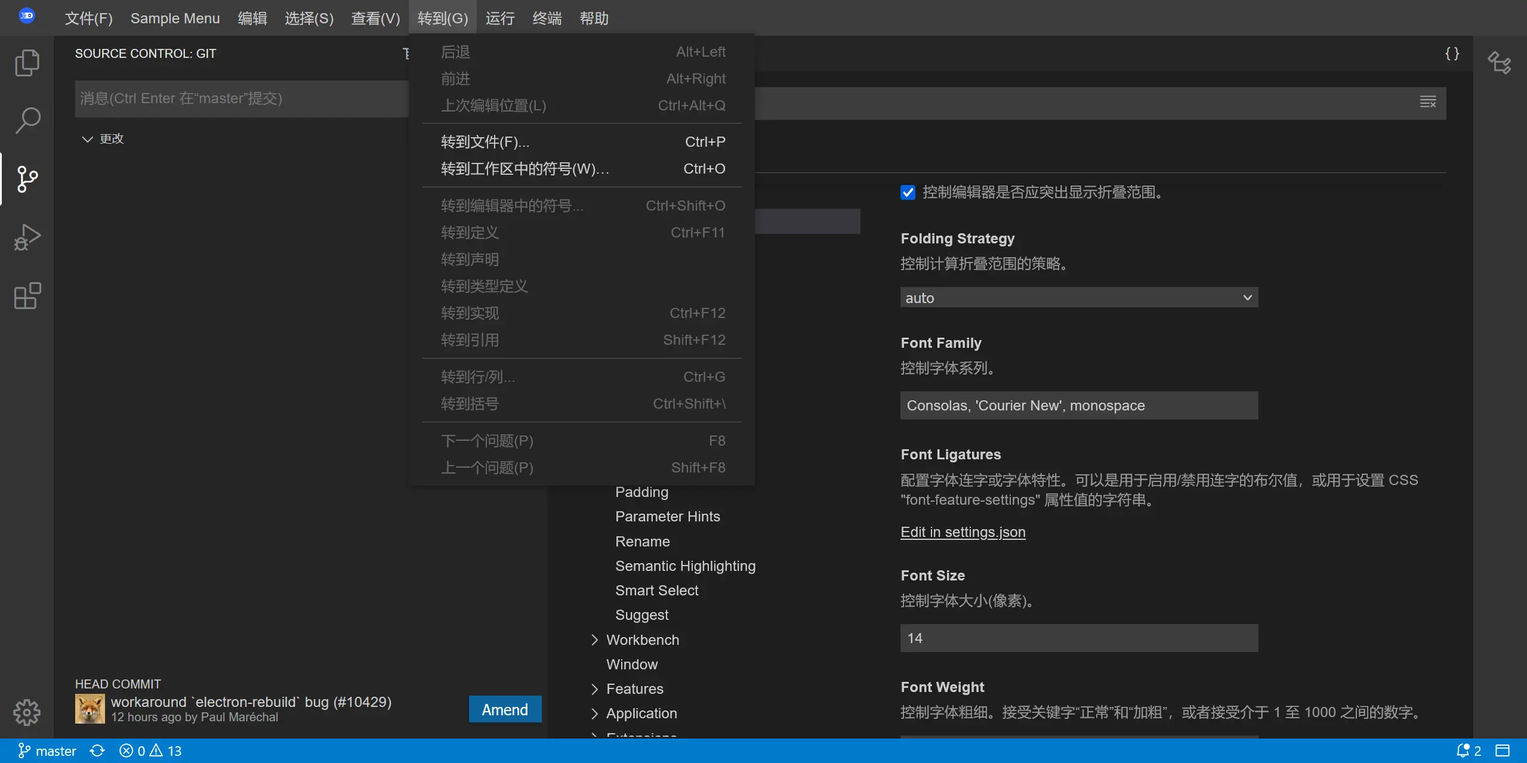Select auto from Folding Strategy dropdown

tap(1078, 297)
